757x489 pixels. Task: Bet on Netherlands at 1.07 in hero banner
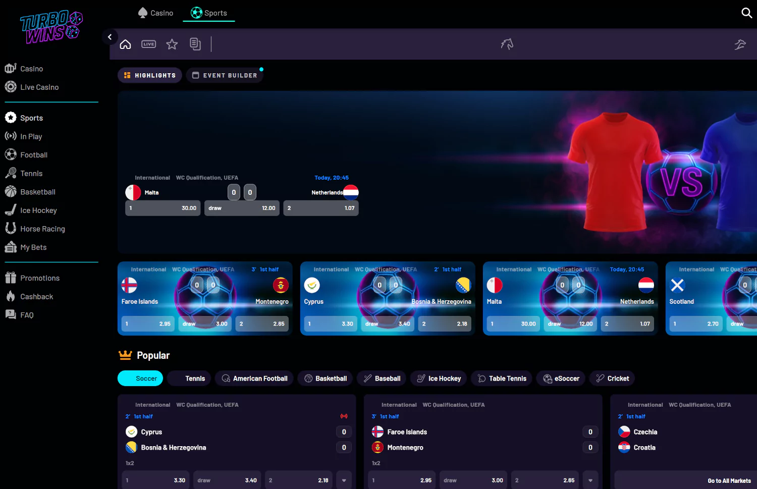(x=321, y=208)
